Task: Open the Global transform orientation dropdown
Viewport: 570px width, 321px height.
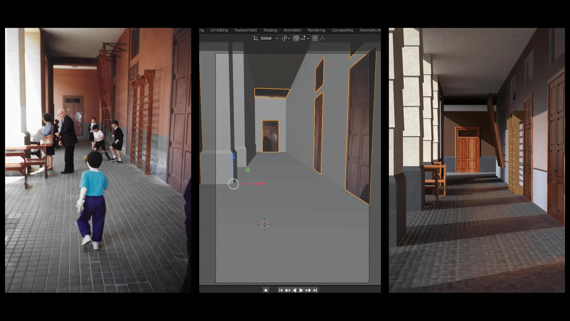Action: tap(266, 38)
